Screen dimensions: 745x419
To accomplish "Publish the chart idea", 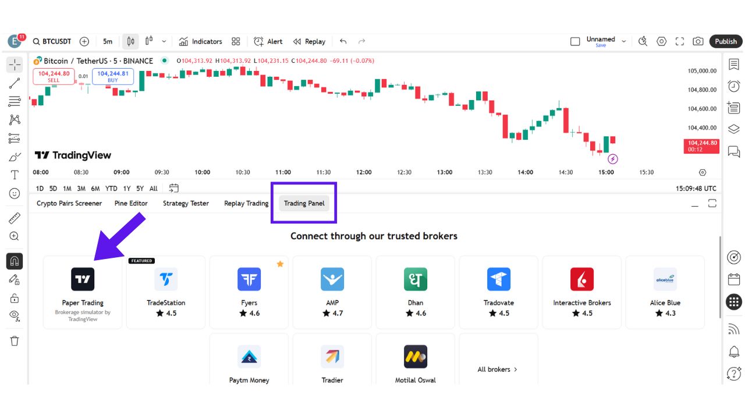I will [x=726, y=41].
